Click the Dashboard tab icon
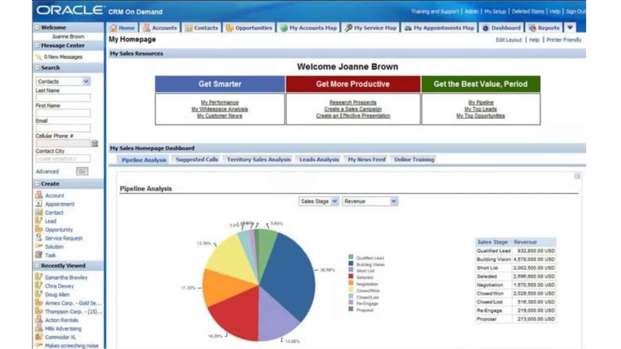Image resolution: width=621 pixels, height=349 pixels. point(486,28)
